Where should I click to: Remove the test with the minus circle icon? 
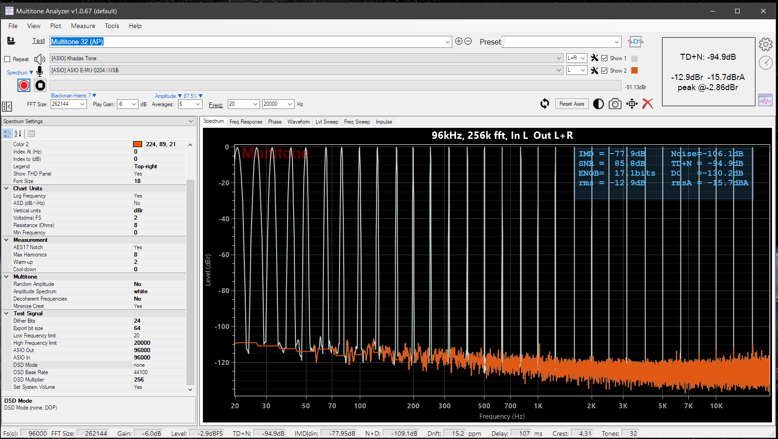pyautogui.click(x=468, y=41)
